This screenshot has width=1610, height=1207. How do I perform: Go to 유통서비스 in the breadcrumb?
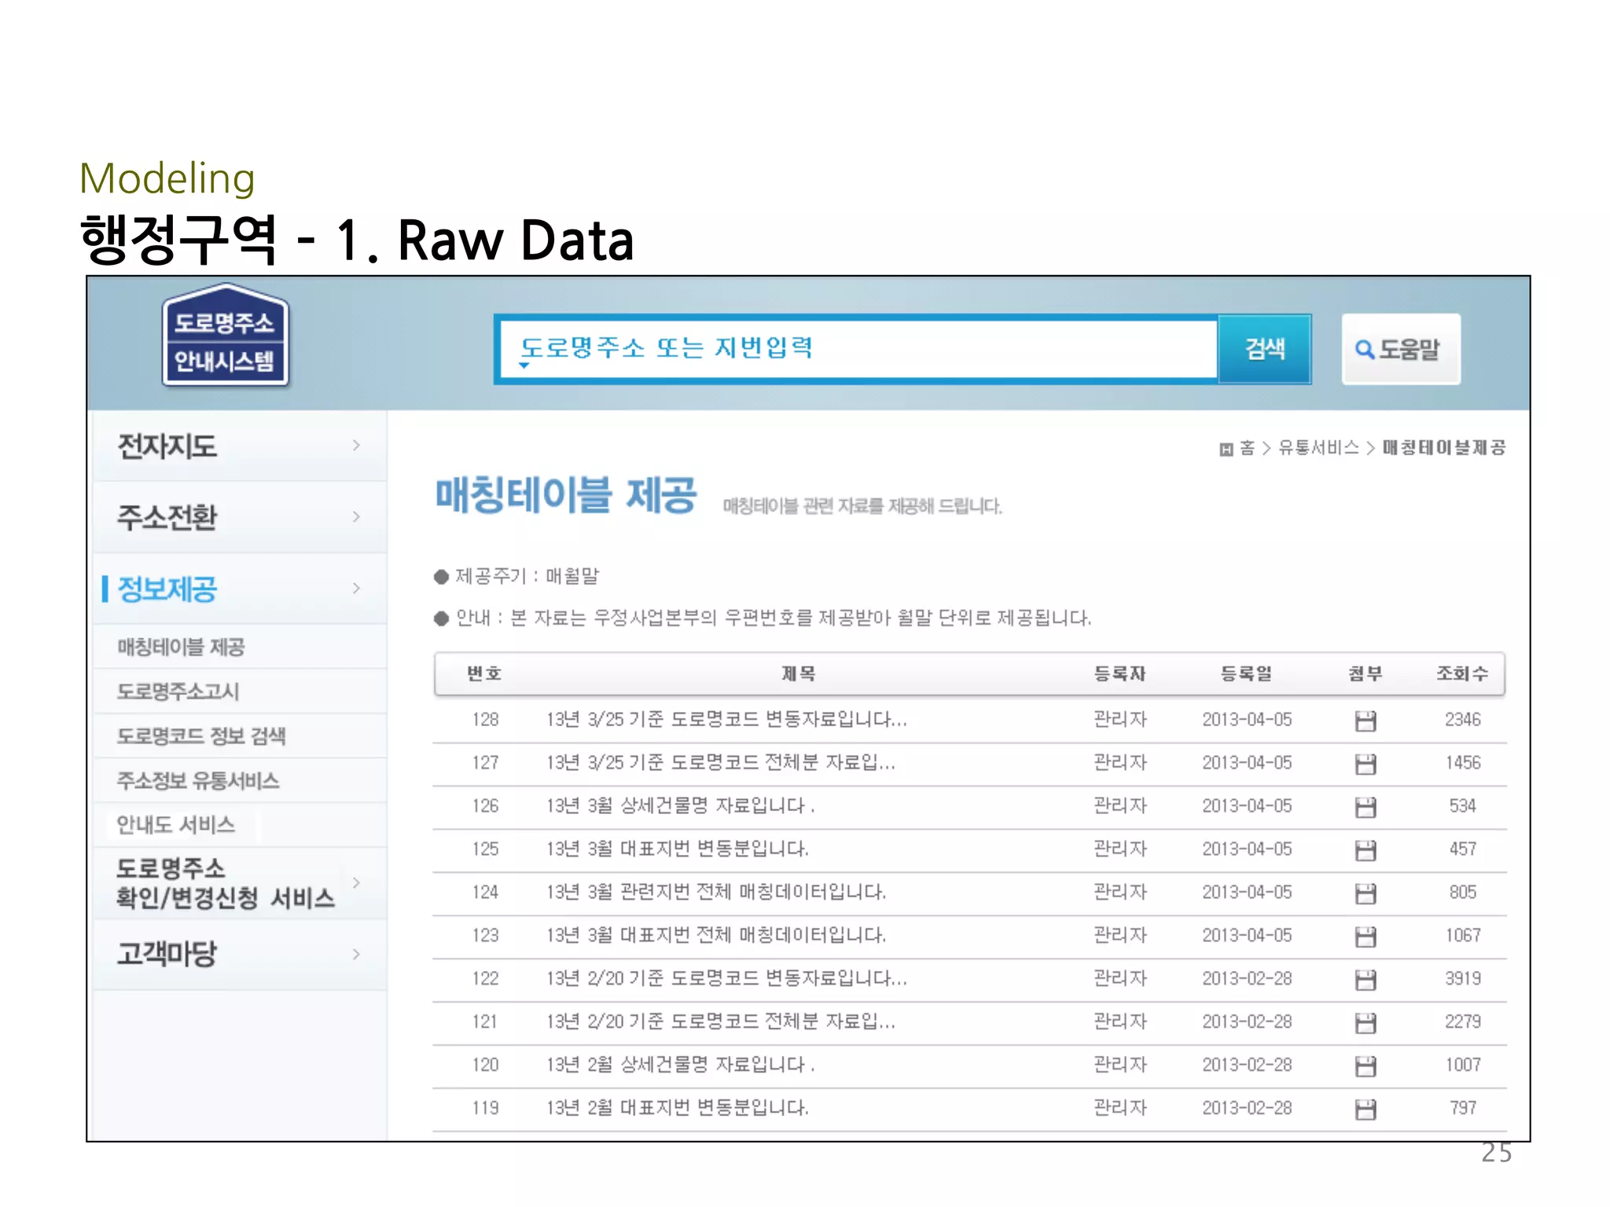pyautogui.click(x=1318, y=448)
